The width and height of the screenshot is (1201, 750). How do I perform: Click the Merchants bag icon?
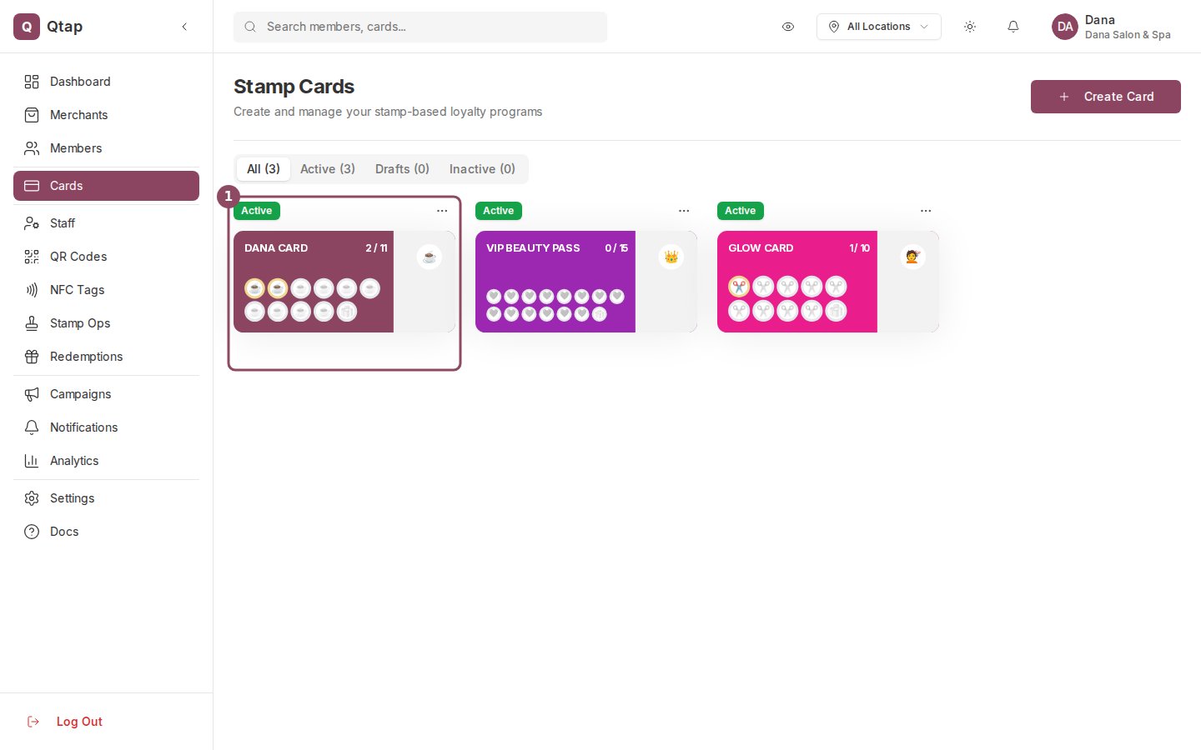pyautogui.click(x=32, y=115)
